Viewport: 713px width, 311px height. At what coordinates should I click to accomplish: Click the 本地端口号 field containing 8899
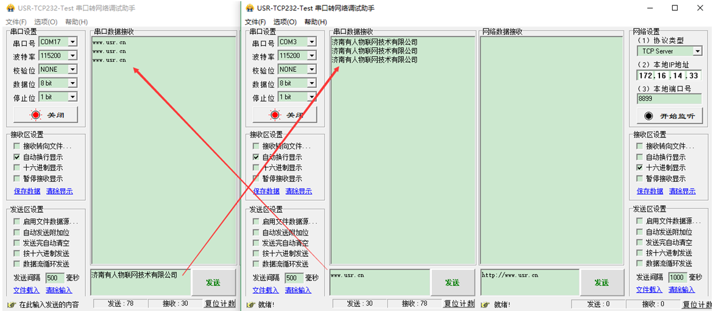[669, 99]
